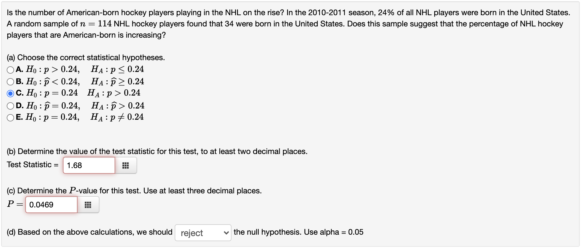Viewport: 582px width, 249px height.
Task: Click the P-value input showing 0.0469
Action: click(51, 205)
